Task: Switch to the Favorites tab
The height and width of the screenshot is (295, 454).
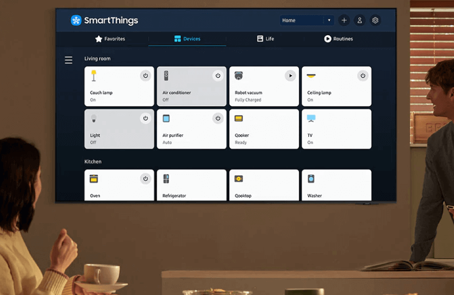Action: click(110, 39)
